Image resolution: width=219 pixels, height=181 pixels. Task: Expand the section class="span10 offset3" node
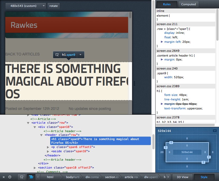pyautogui.click(x=35, y=168)
